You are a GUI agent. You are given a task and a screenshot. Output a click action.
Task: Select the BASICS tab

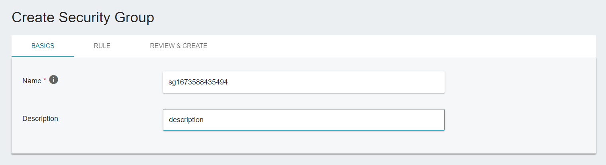click(x=43, y=46)
